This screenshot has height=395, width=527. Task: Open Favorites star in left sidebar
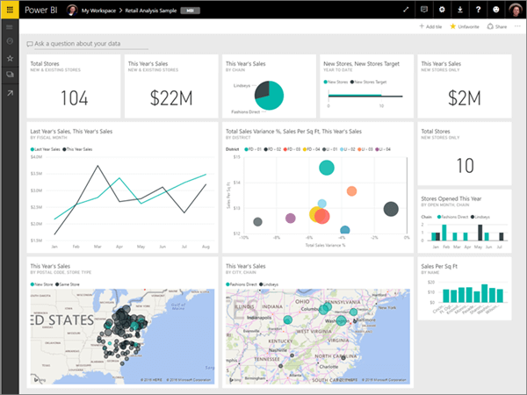(10, 58)
